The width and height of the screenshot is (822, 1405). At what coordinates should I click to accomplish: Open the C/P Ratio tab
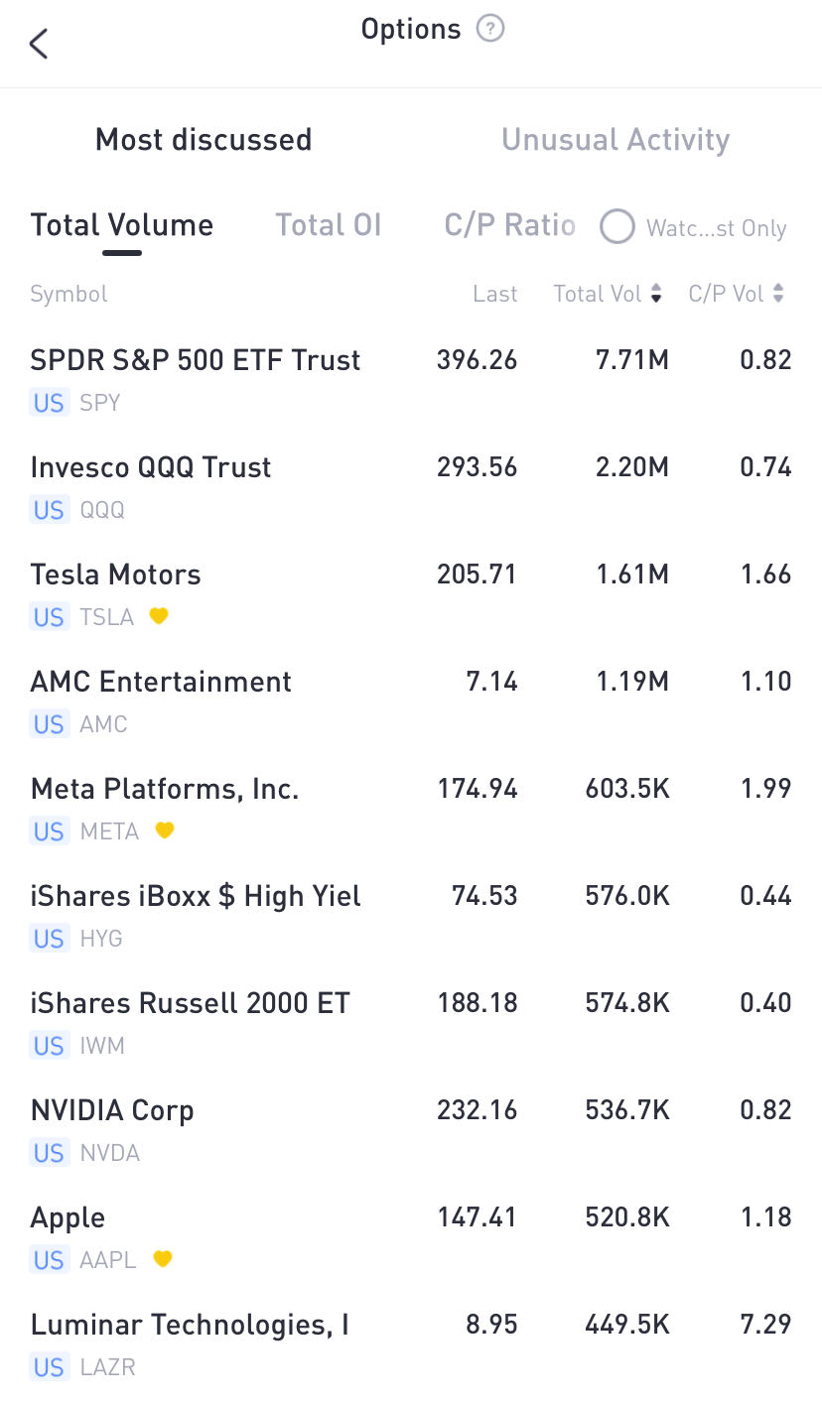point(509,225)
